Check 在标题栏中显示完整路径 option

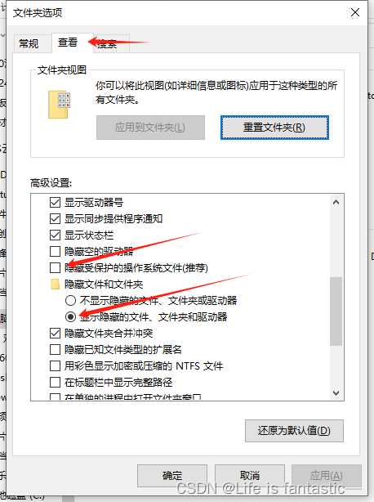(55, 382)
